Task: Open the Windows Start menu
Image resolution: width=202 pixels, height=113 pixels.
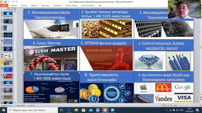Action: pos(3,110)
